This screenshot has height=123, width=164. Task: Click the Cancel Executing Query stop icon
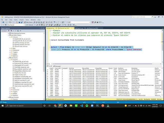[35, 25]
